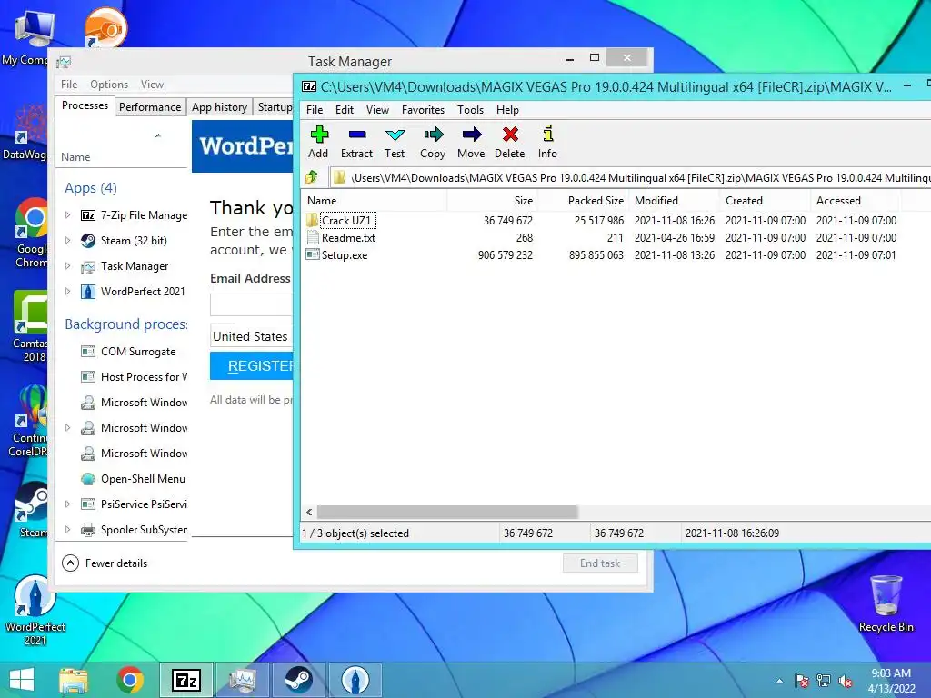This screenshot has height=698, width=931.
Task: Click the Extract toolbar icon
Action: [356, 142]
